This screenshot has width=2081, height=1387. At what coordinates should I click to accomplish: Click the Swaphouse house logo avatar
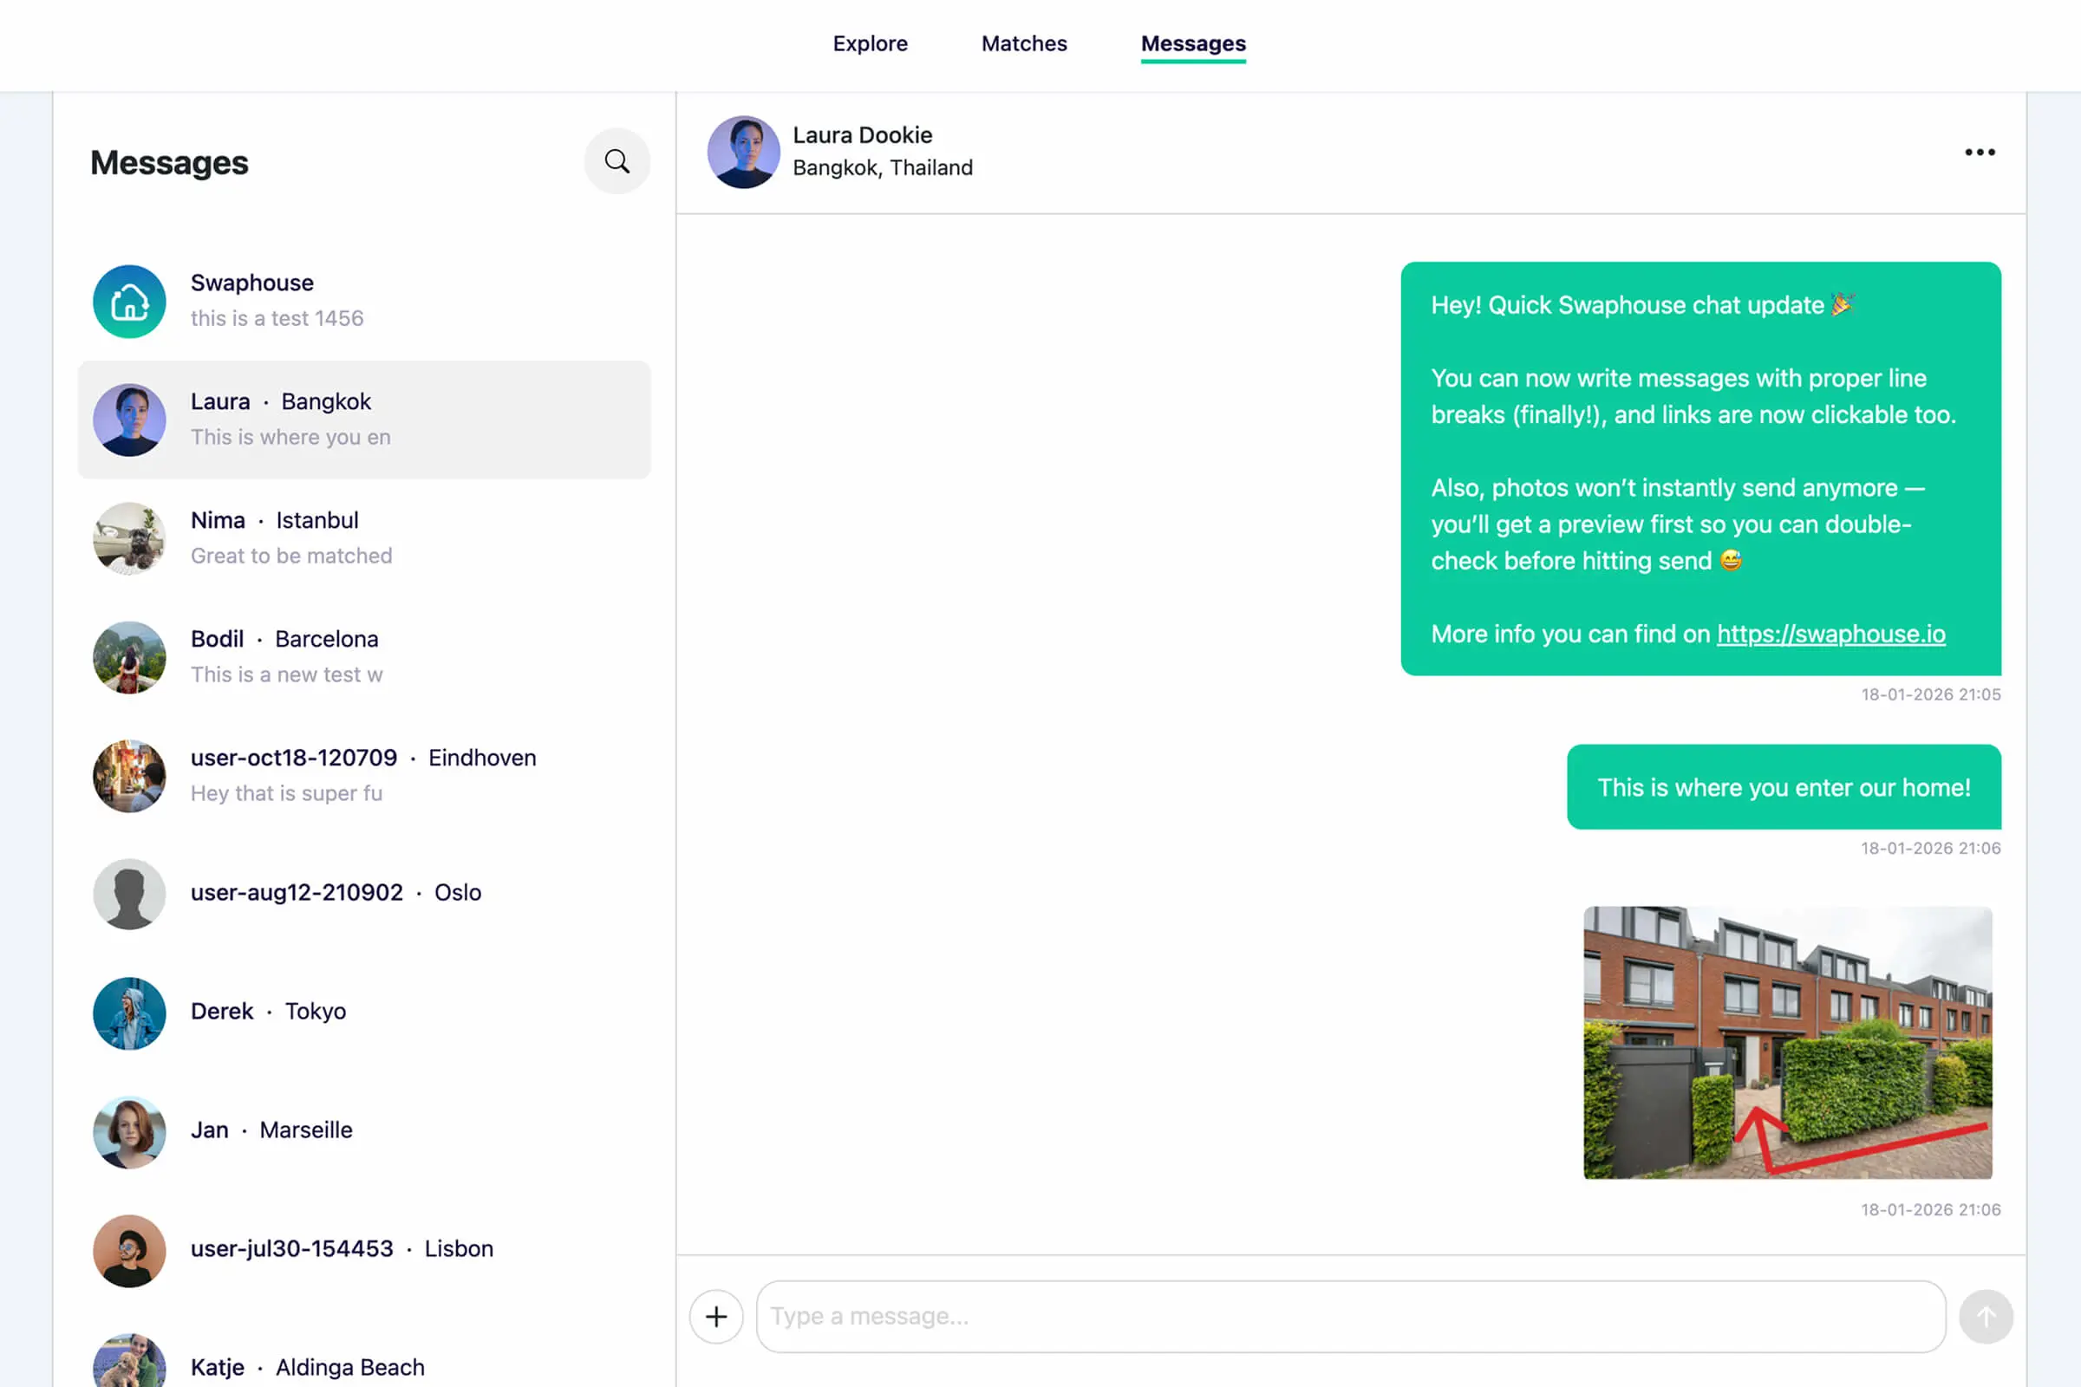pyautogui.click(x=129, y=301)
